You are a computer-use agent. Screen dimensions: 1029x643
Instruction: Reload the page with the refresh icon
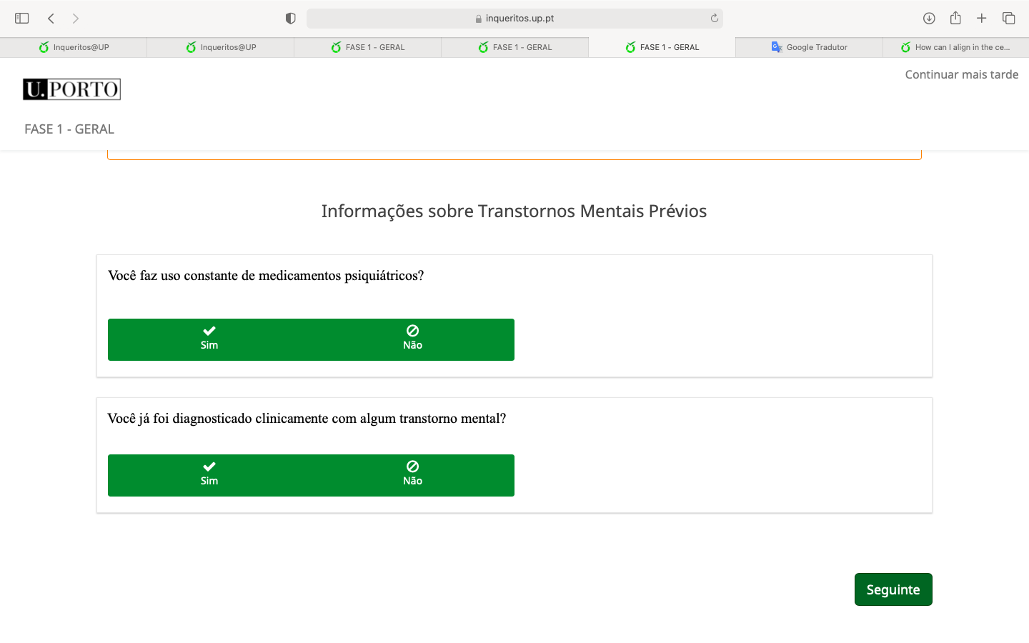tap(714, 19)
